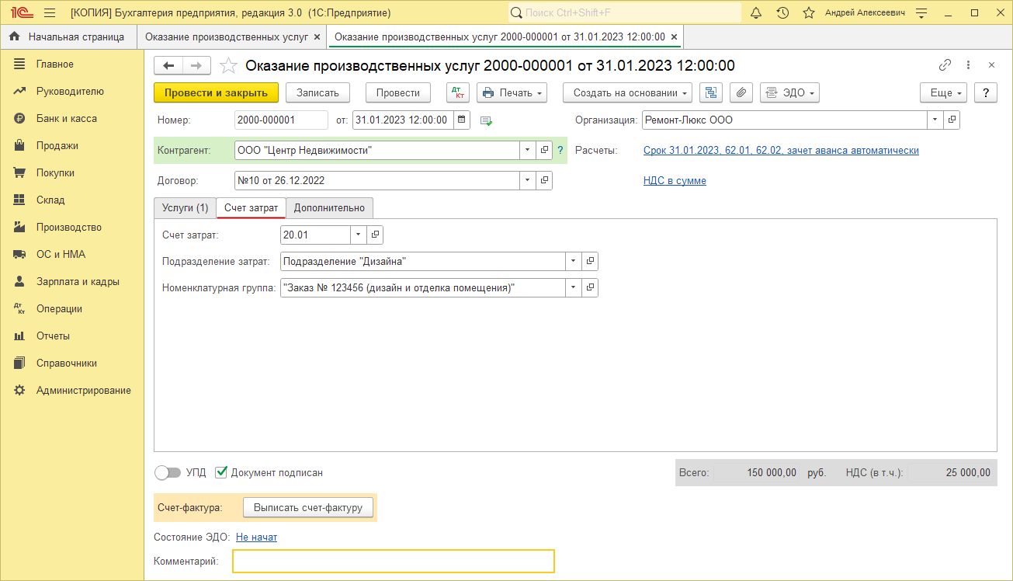This screenshot has width=1013, height=581.
Task: Open the calendar picker for document date
Action: (x=462, y=120)
